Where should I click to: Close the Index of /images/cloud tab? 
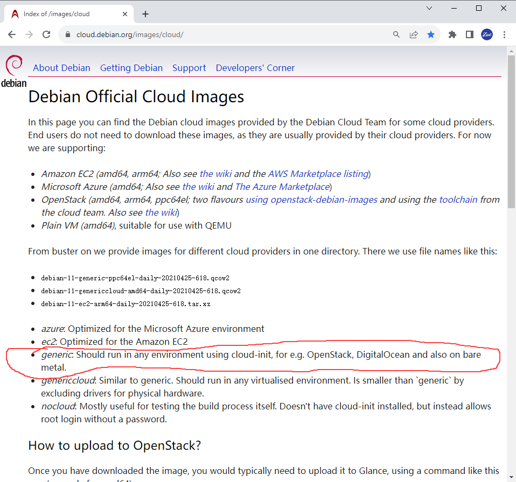pos(125,14)
